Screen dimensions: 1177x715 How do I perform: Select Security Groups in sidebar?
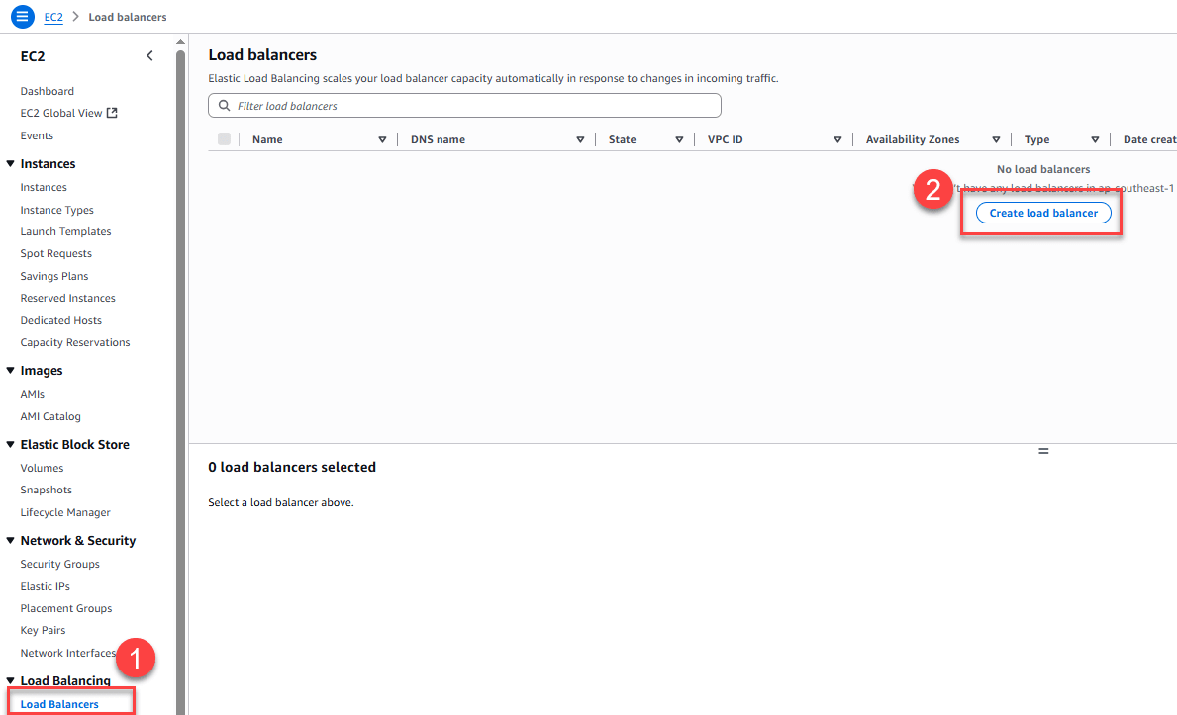pyautogui.click(x=61, y=563)
